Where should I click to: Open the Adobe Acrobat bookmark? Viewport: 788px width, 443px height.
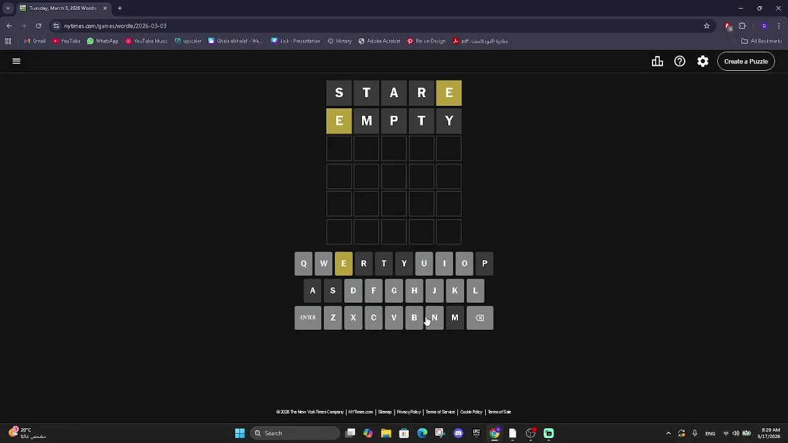[379, 41]
